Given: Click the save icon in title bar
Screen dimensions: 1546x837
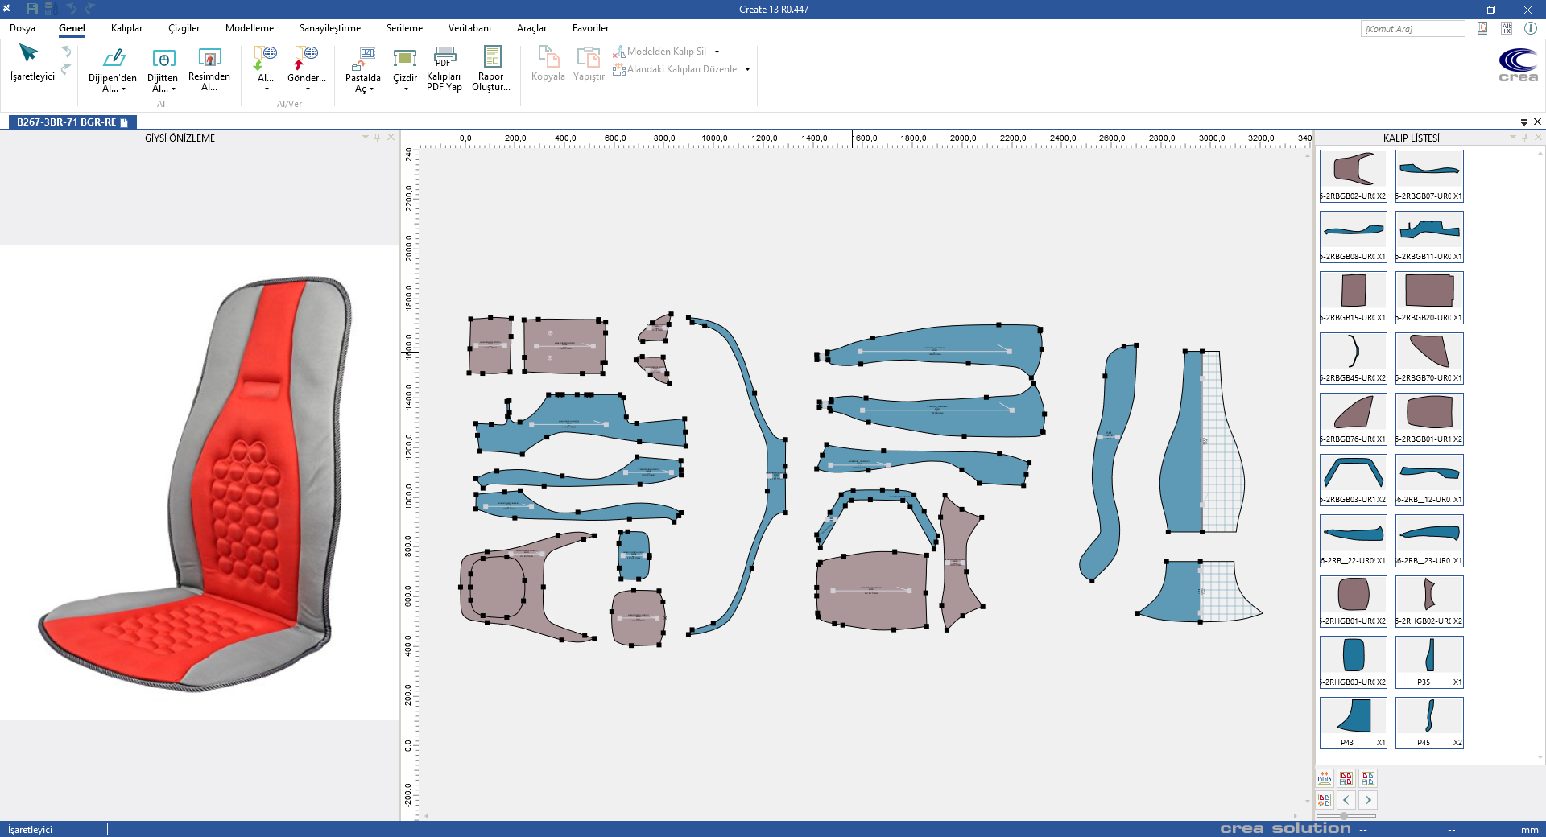Looking at the screenshot, I should (32, 9).
